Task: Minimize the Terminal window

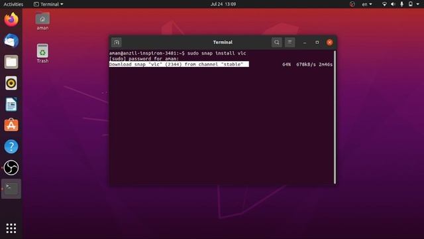Action: 305,42
